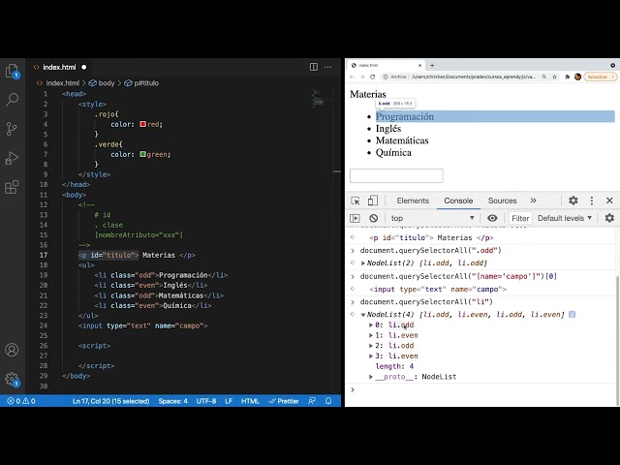Click the errors and warnings status indicator
620x465 pixels.
[21, 401]
